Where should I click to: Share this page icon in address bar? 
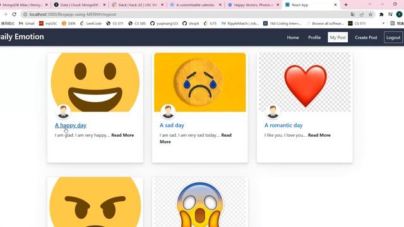(x=362, y=15)
